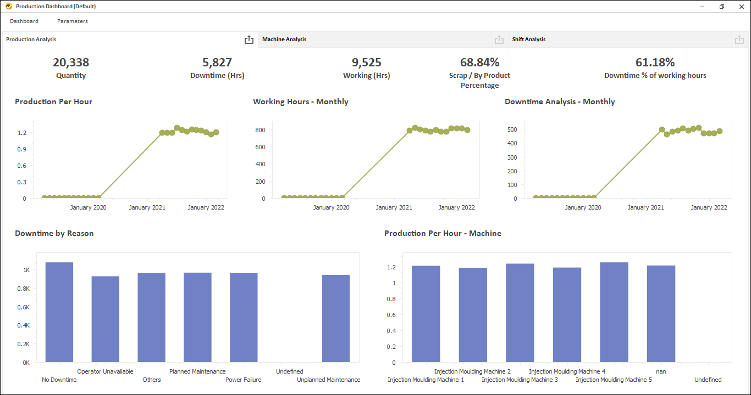Restore down the Production Dashboard window

point(721,7)
